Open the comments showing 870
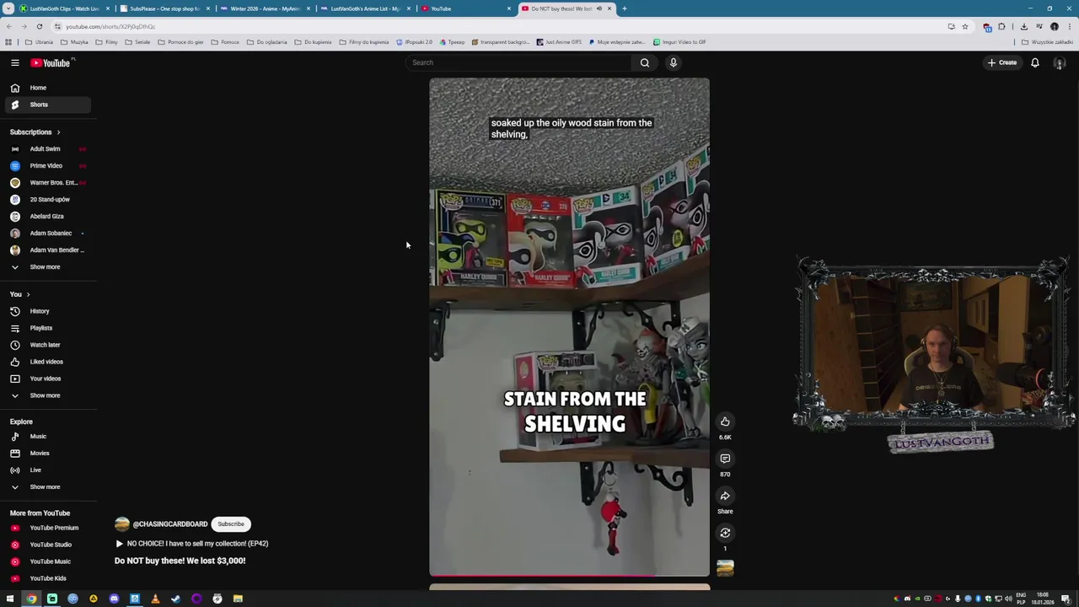The image size is (1079, 607). click(x=725, y=459)
